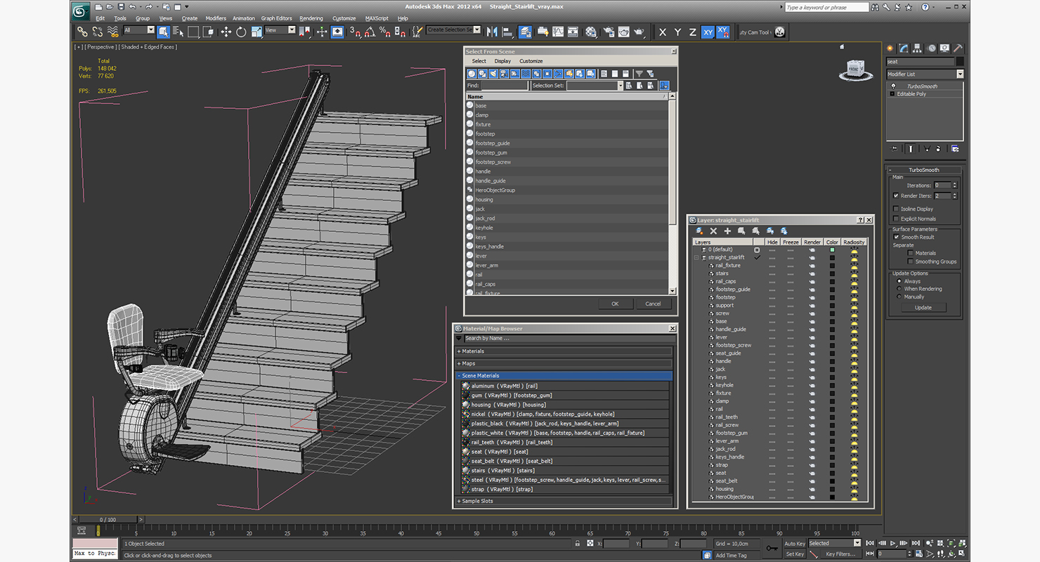The image size is (1040, 562).
Task: Click the ViewCube in the viewport
Action: [x=854, y=69]
